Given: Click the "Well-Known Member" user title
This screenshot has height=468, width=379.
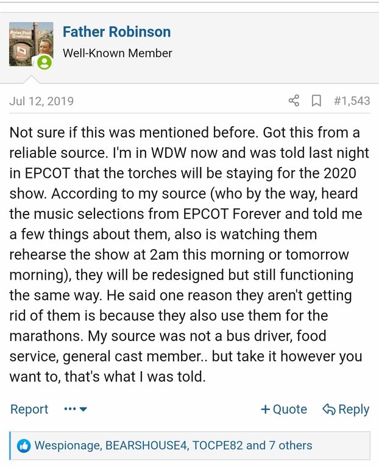Looking at the screenshot, I should [x=118, y=54].
